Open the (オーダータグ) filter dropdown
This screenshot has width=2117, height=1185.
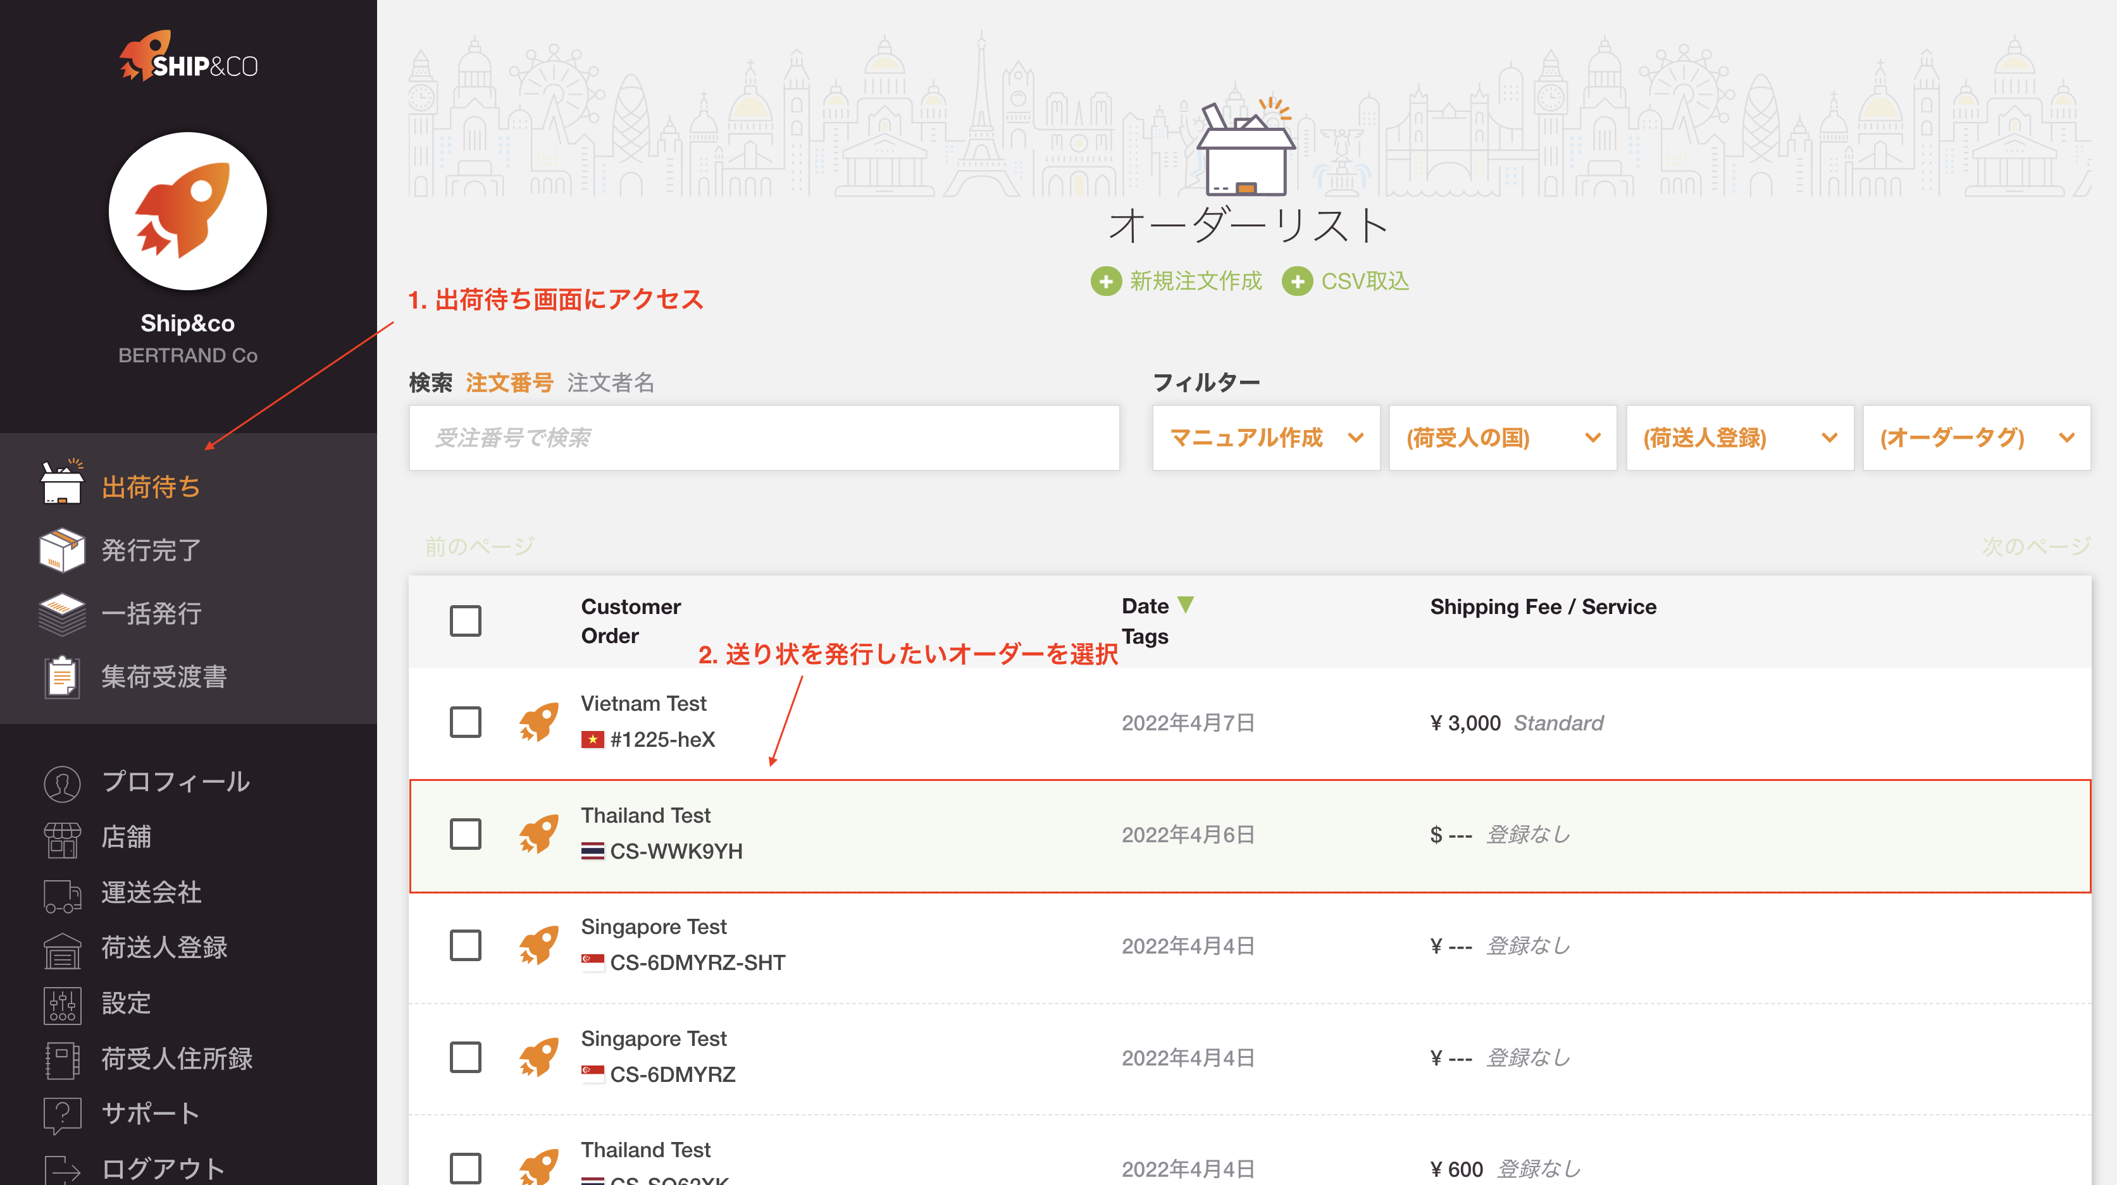(x=1977, y=438)
